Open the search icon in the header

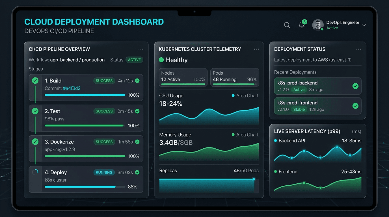click(287, 25)
